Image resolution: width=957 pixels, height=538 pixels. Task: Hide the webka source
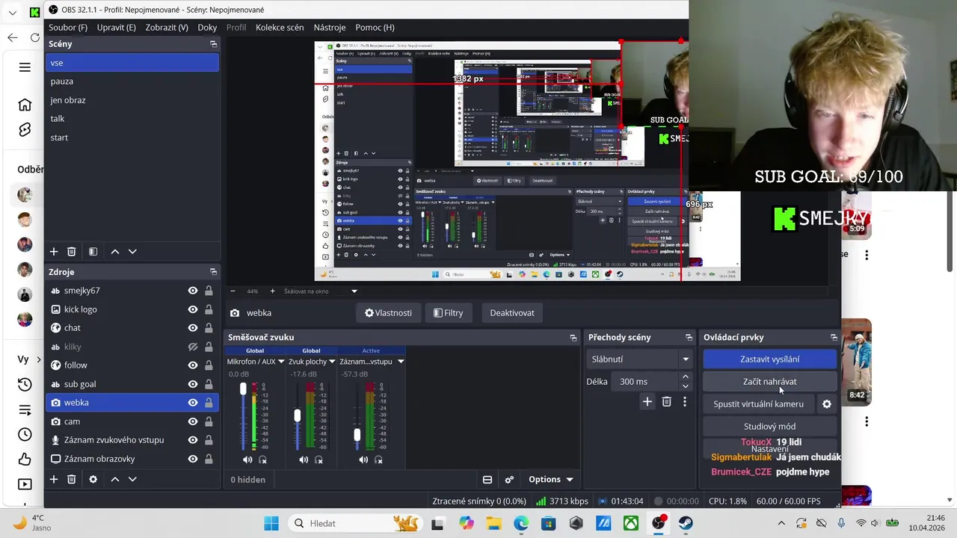[x=193, y=403]
